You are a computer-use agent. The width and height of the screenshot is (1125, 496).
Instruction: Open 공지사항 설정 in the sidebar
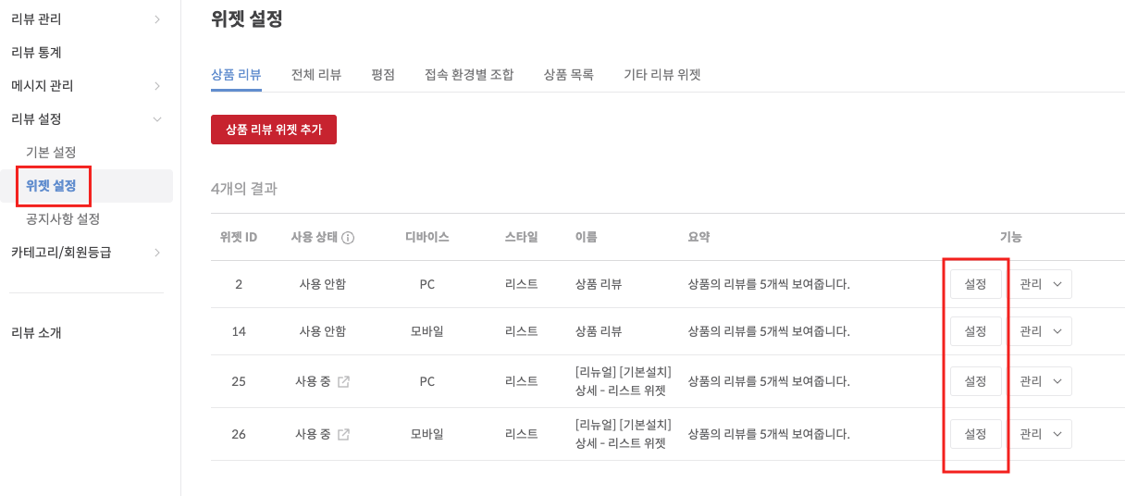(63, 219)
